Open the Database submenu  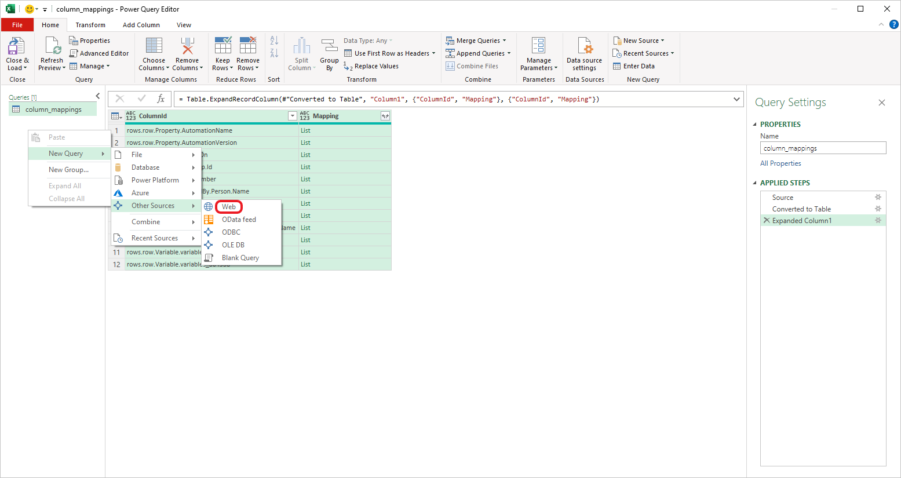(156, 167)
